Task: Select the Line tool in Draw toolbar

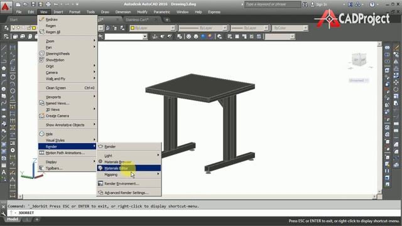Action: click(x=4, y=48)
